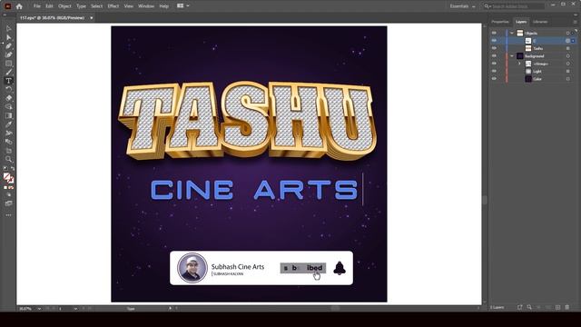581x327 pixels.
Task: Switch to the Properties tab
Action: (x=500, y=22)
